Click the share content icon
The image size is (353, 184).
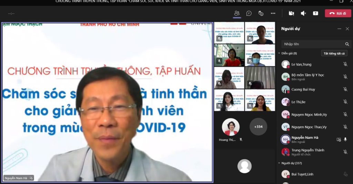pyautogui.click(x=316, y=13)
